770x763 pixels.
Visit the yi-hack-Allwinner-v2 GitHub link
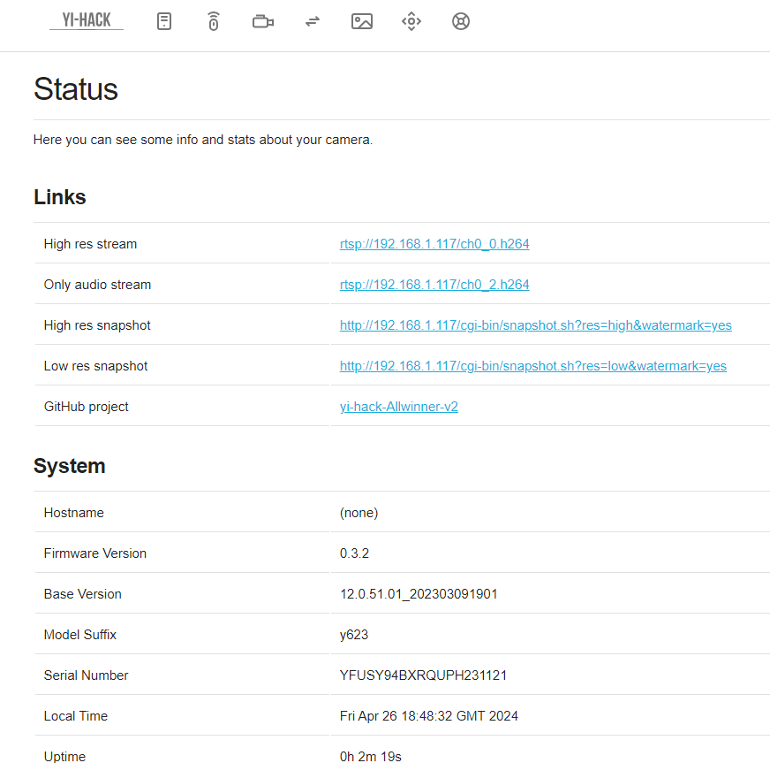398,407
